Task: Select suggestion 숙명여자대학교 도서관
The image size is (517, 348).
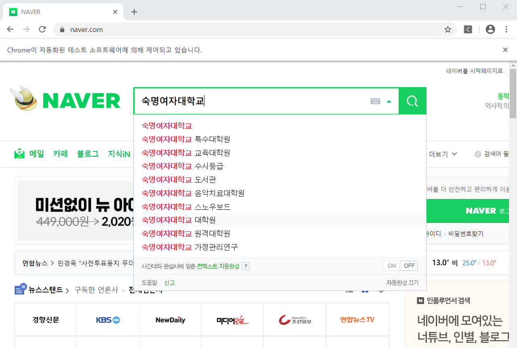Action: (280, 179)
